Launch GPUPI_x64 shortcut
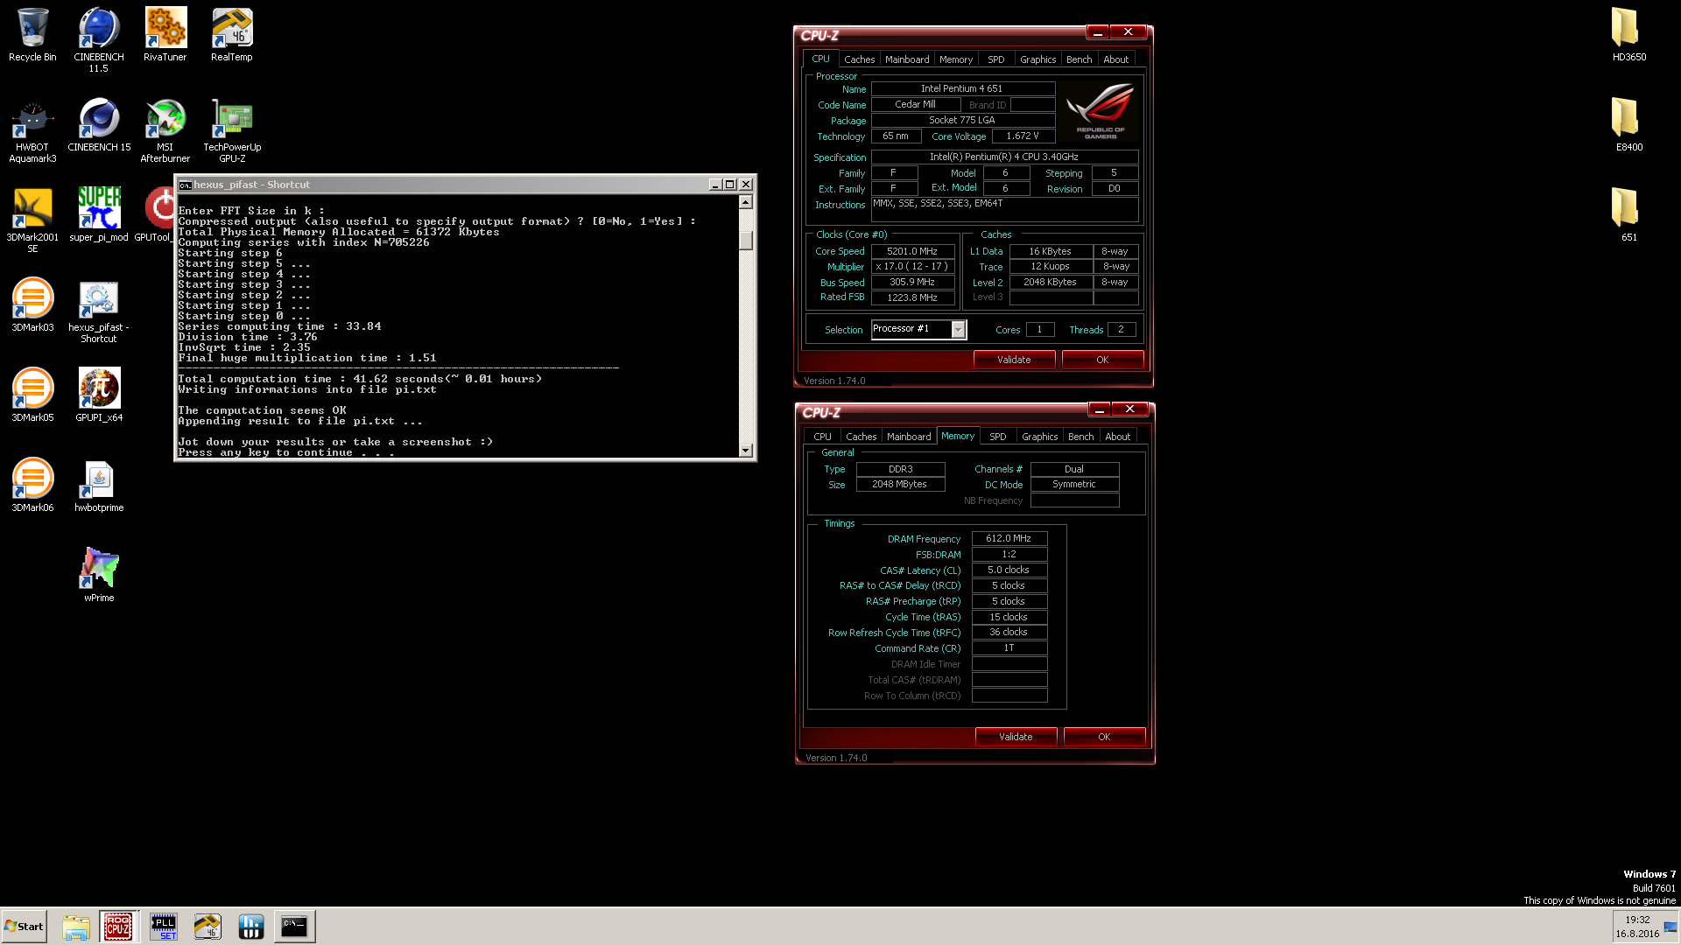Screen dimensions: 1681x945 pyautogui.click(x=99, y=395)
